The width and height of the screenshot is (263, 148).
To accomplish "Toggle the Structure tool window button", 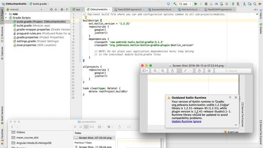I will (2, 34).
